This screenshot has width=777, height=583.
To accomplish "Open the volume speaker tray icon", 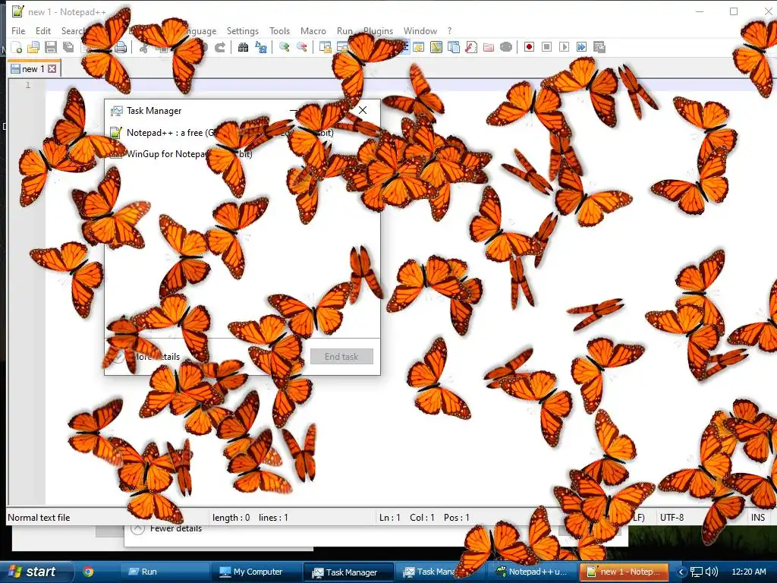I will tap(712, 572).
